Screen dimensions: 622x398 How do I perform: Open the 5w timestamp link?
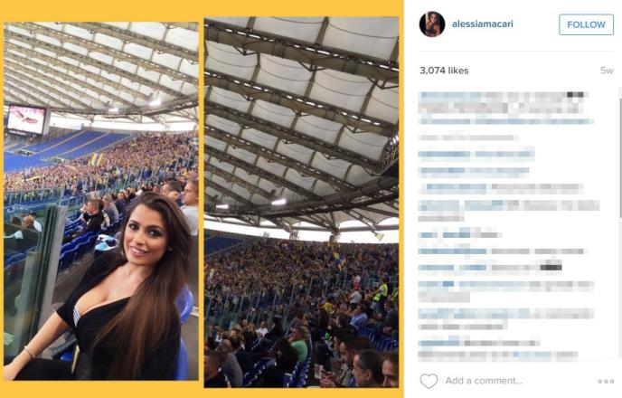point(607,71)
